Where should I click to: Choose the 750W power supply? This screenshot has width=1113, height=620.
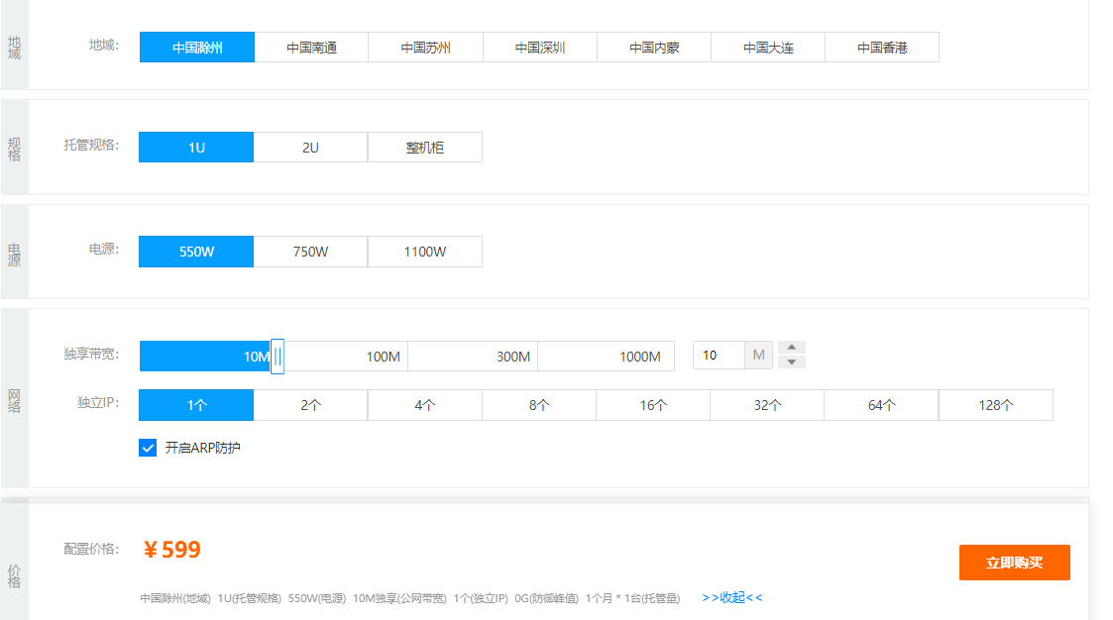[x=310, y=252]
